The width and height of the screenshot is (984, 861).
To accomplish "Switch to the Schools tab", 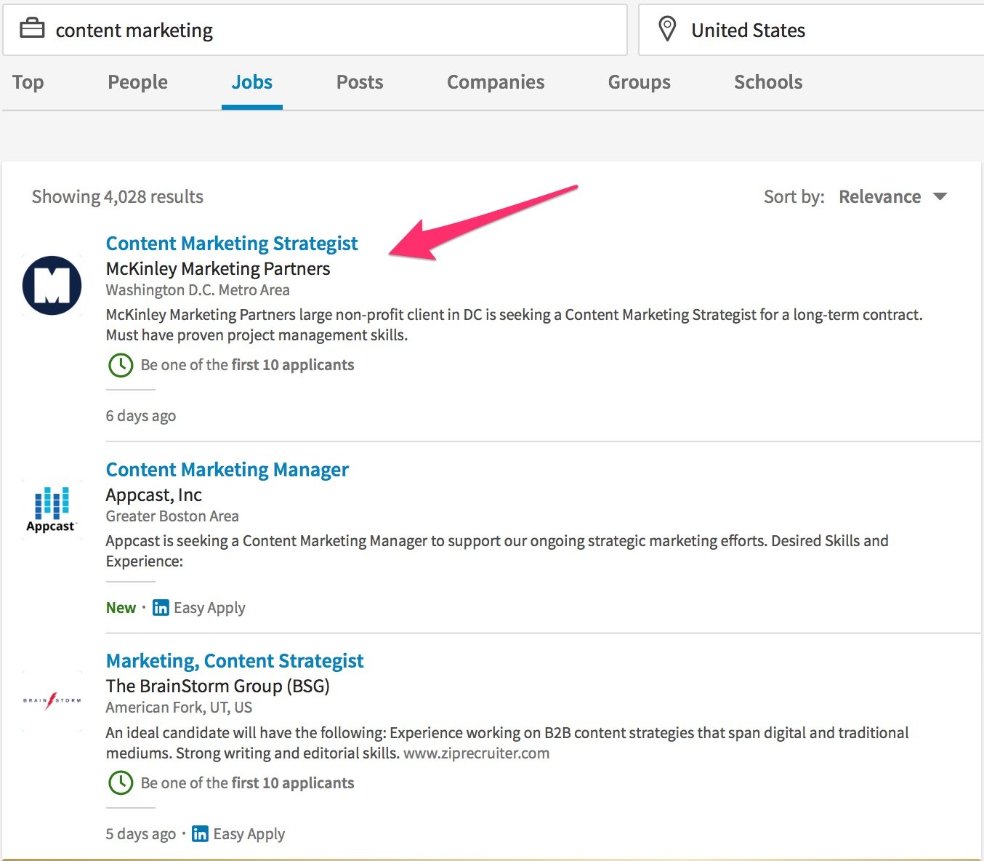I will pos(768,82).
